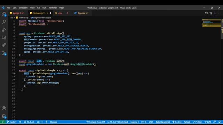This screenshot has width=223, height=125.
Task: Open the Selection menu
Action: tap(23, 8)
